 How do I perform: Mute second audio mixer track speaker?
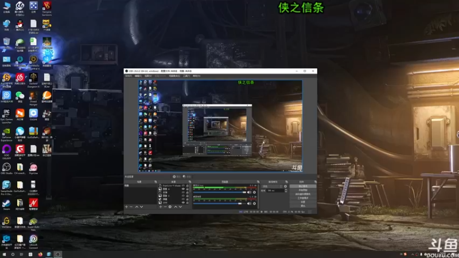click(249, 204)
